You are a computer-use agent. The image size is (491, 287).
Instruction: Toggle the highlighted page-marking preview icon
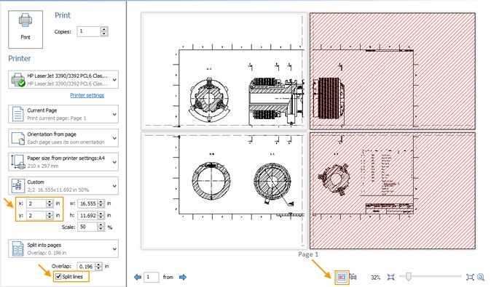pos(342,277)
